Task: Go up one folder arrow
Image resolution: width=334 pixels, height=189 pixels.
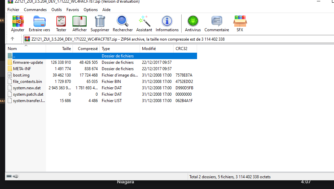Action: 12,39
